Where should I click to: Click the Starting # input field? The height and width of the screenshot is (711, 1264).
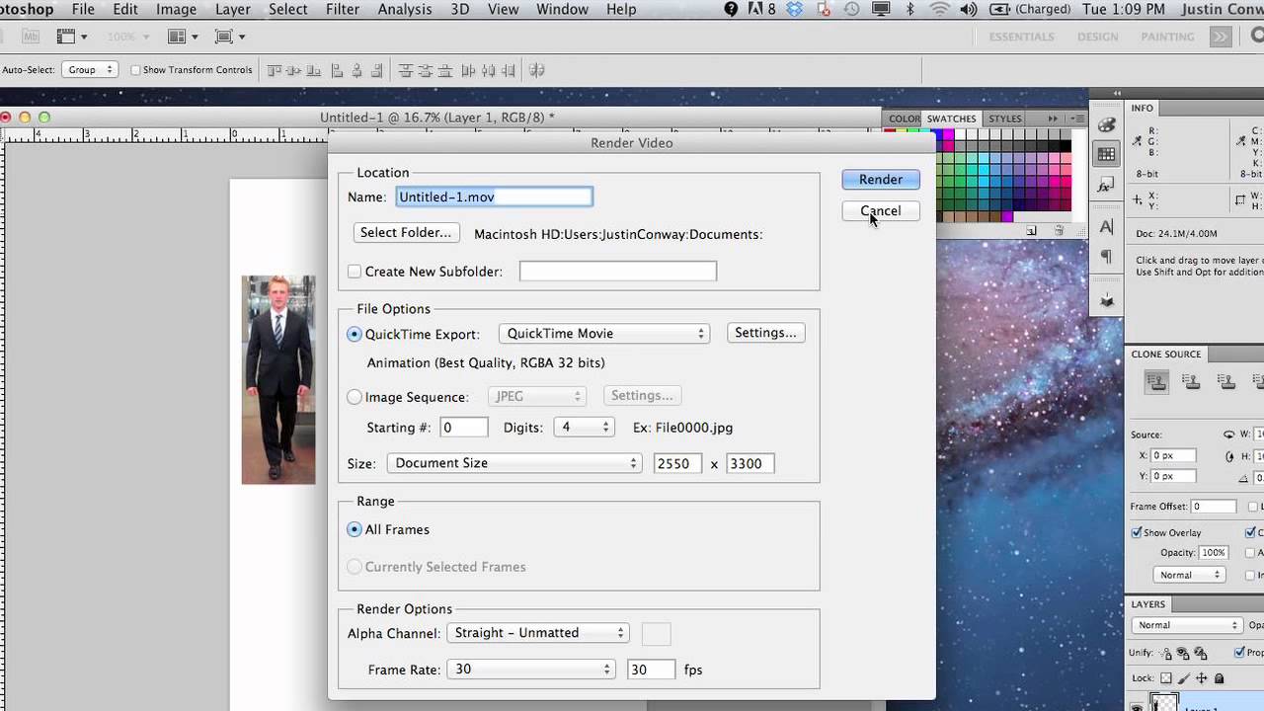click(463, 428)
